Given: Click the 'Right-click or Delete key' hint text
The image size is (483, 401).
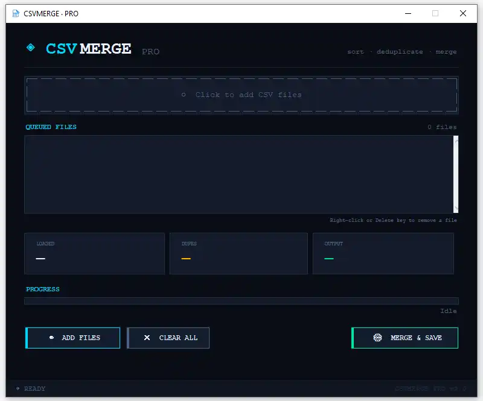Looking at the screenshot, I should (394, 220).
